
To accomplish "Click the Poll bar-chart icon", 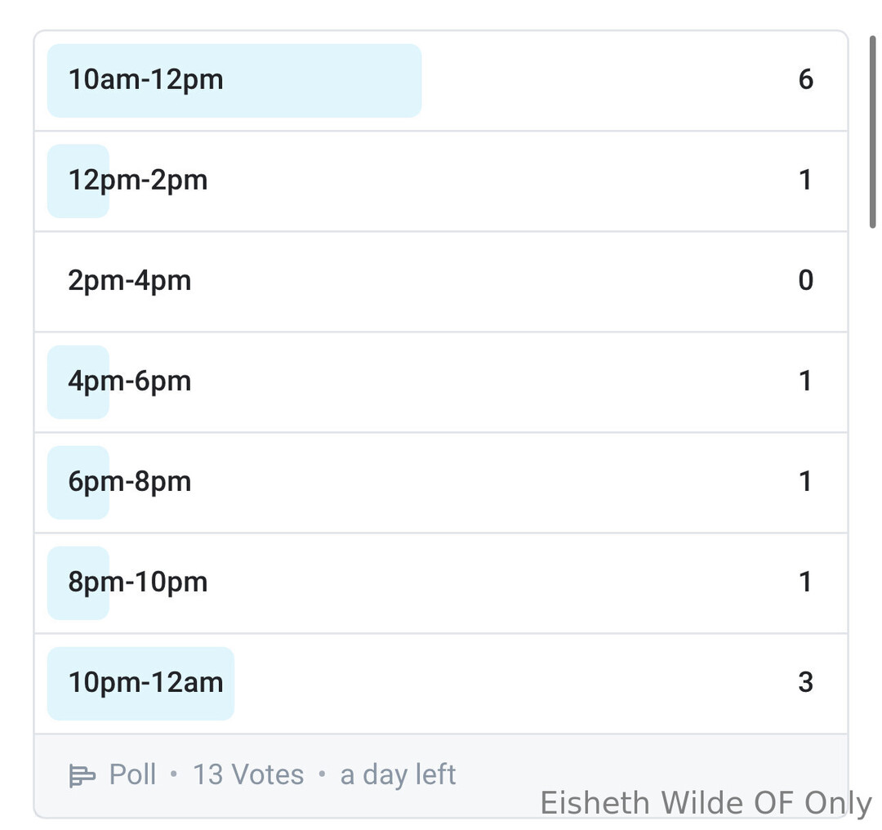I will [82, 775].
